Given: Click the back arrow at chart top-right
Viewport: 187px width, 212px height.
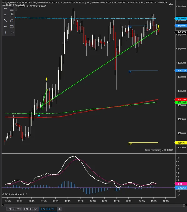Looking at the screenshot, I should (x=171, y=5).
